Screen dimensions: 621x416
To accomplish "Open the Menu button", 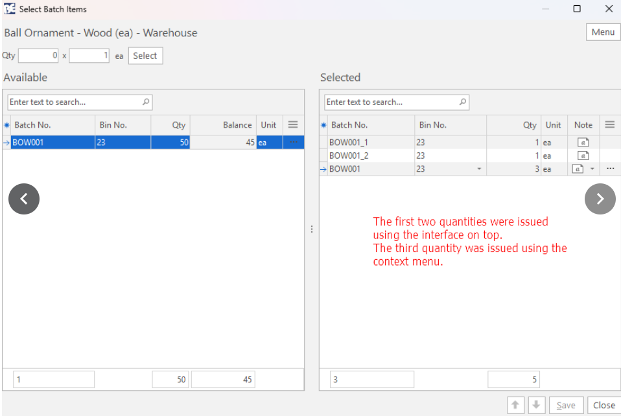I will [x=603, y=32].
